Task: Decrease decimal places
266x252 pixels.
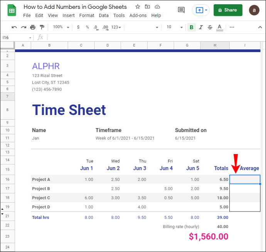Action: tap(96, 27)
